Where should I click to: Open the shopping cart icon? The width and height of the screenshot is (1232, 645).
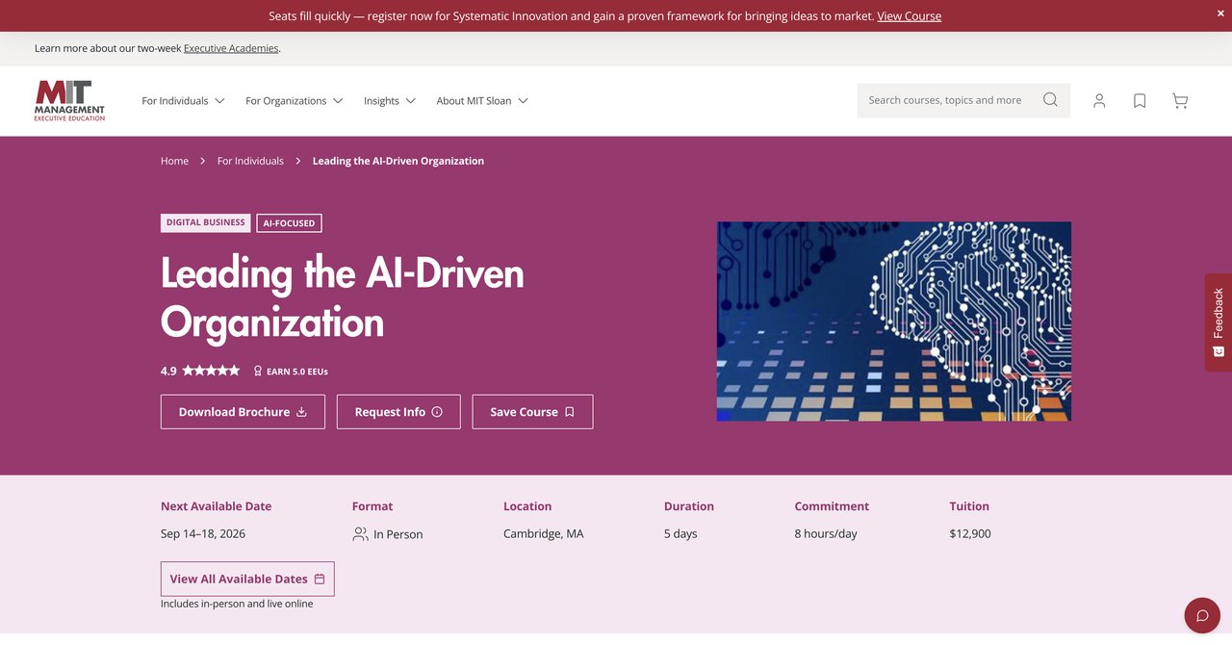click(x=1180, y=100)
